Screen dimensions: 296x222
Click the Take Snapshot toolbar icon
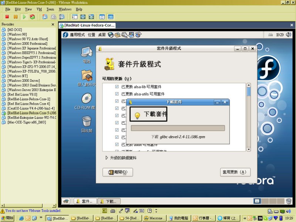tap(45, 17)
